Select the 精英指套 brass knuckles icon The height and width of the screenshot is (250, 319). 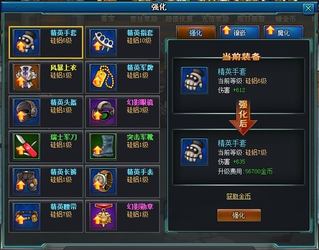click(103, 42)
